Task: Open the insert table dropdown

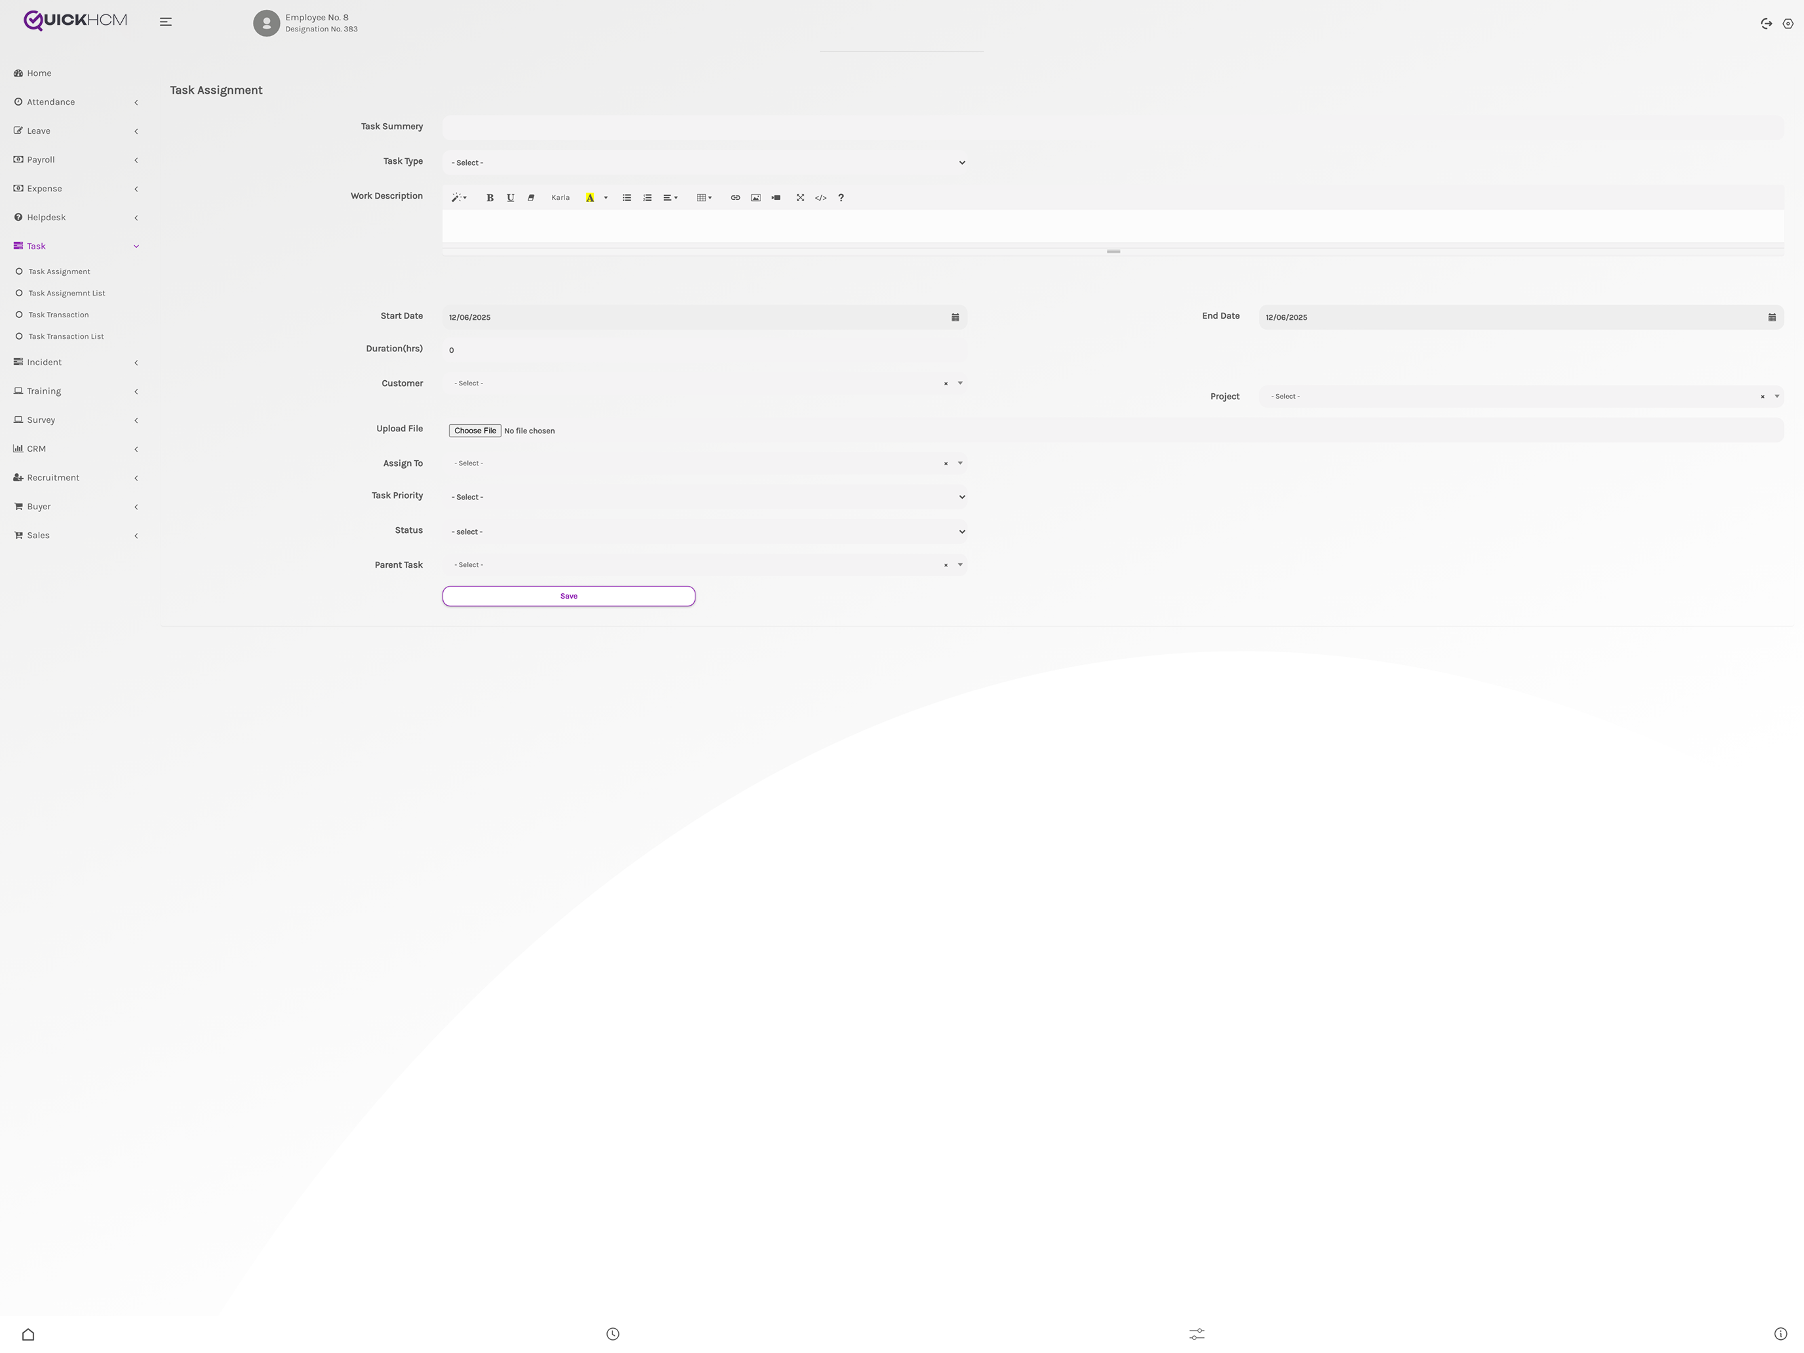Action: pyautogui.click(x=705, y=198)
